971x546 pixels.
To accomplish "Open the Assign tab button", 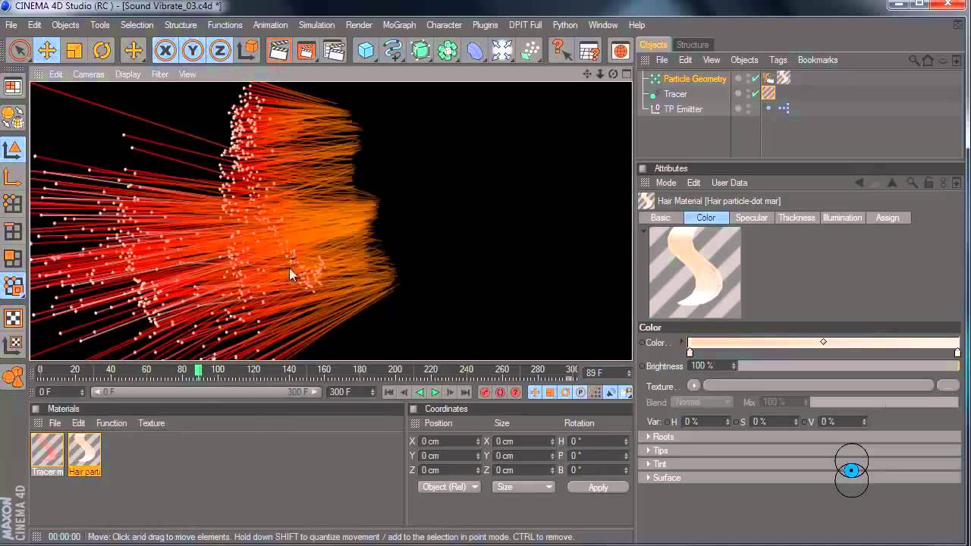I will pyautogui.click(x=888, y=218).
